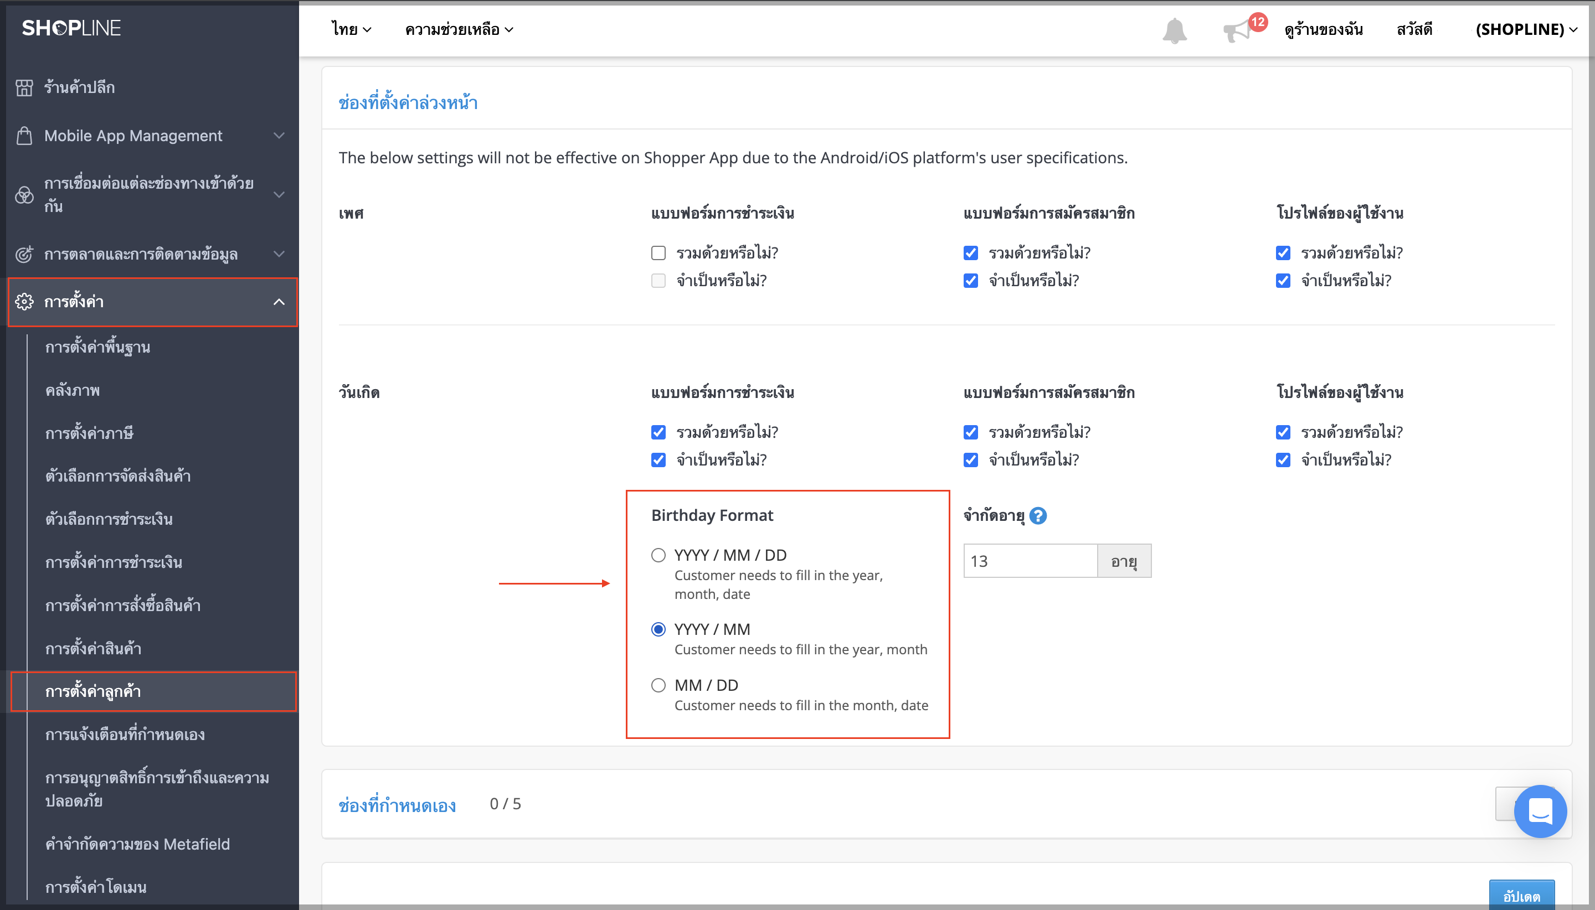This screenshot has height=910, width=1595.
Task: Uncheck birthday include box under checkout form
Action: (658, 432)
